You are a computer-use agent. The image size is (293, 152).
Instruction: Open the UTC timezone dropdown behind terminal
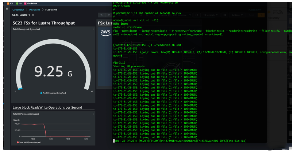tap(182, 15)
